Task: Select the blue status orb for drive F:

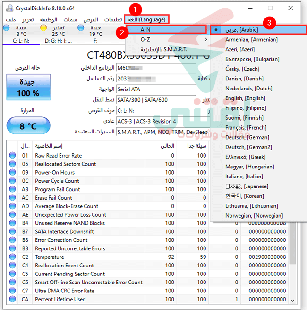Action: coord(80,27)
